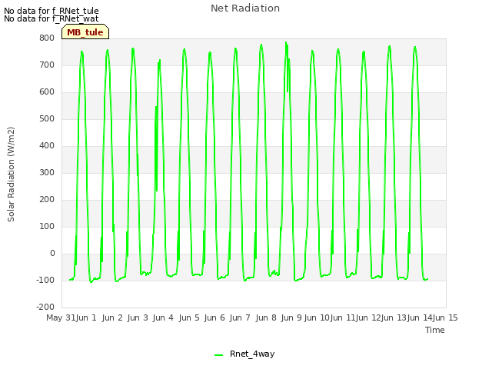Click the -100 y-axis tick label
This screenshot has height=369, width=492.
click(45, 280)
